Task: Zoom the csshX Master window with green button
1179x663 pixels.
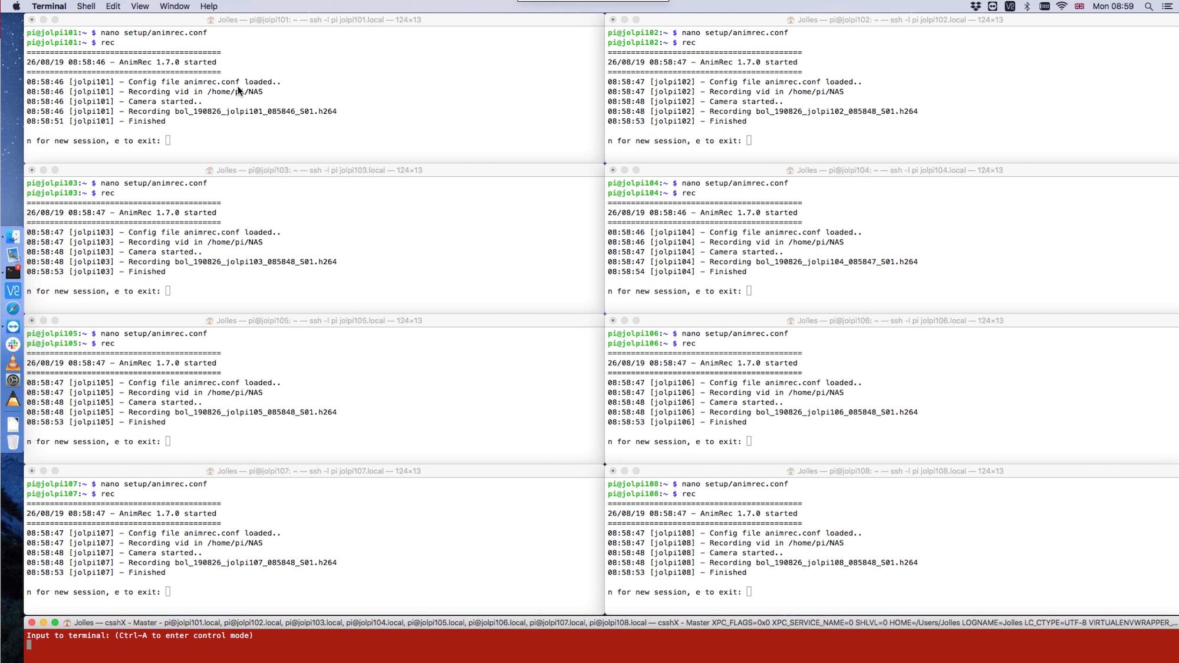Action: click(55, 622)
